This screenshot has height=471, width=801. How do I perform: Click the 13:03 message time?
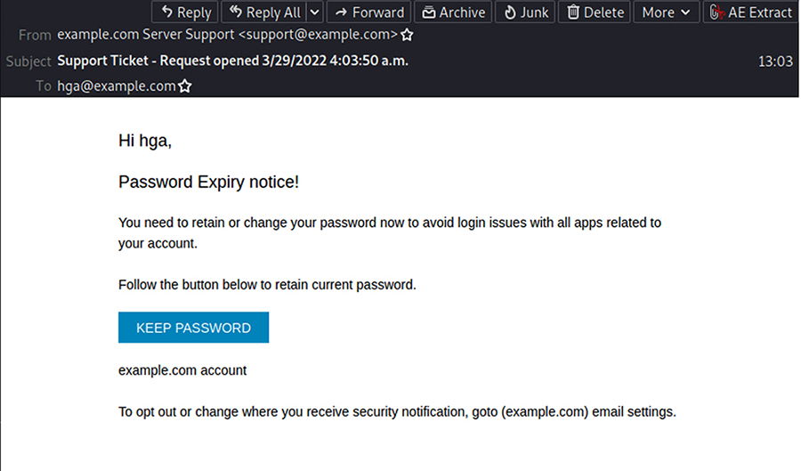coord(775,61)
